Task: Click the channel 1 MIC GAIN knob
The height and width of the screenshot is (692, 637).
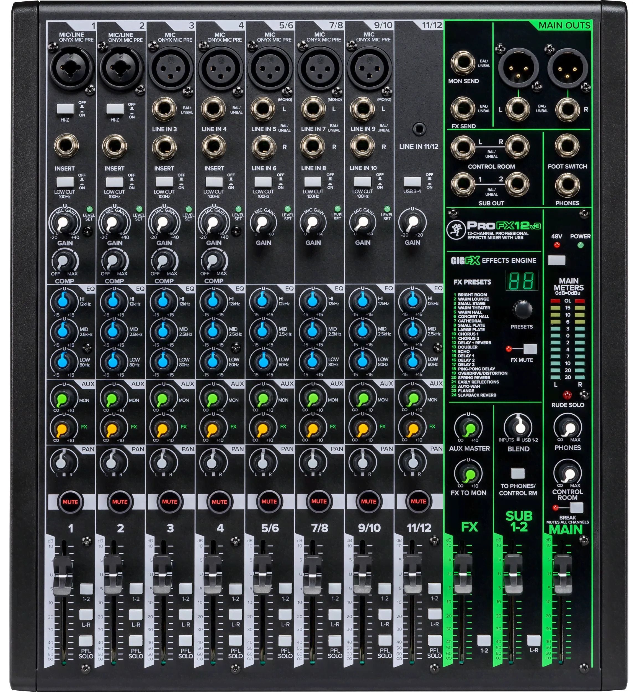Action: [x=64, y=223]
